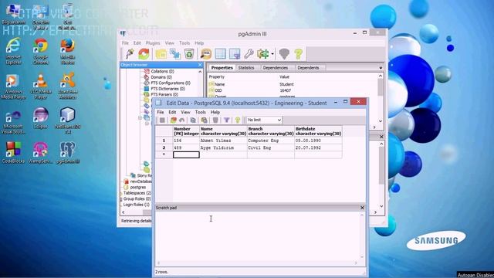494x278 pixels.
Task: Click the yellow question mark Help icon
Action: pos(299,54)
